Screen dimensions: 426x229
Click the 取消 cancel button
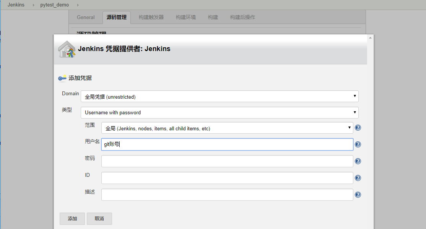point(99,219)
